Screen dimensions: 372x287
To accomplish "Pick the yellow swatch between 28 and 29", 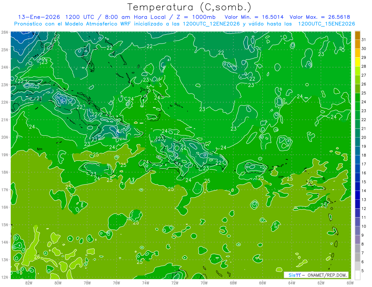I will [x=357, y=62].
